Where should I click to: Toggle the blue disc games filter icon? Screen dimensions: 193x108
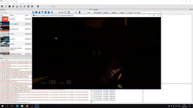point(36,12)
